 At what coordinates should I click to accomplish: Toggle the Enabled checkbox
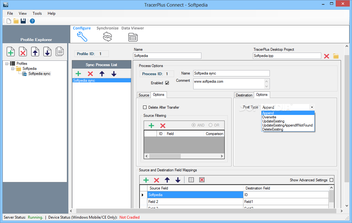[x=167, y=83]
